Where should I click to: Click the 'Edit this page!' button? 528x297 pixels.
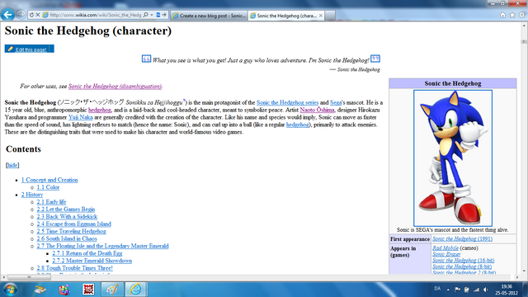coord(26,49)
